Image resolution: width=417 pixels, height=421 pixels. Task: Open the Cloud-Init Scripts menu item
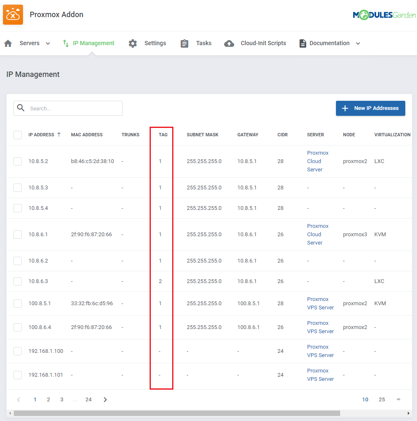pos(263,43)
